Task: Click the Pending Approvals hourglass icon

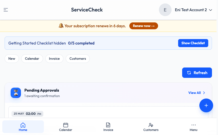Action: click(x=16, y=93)
